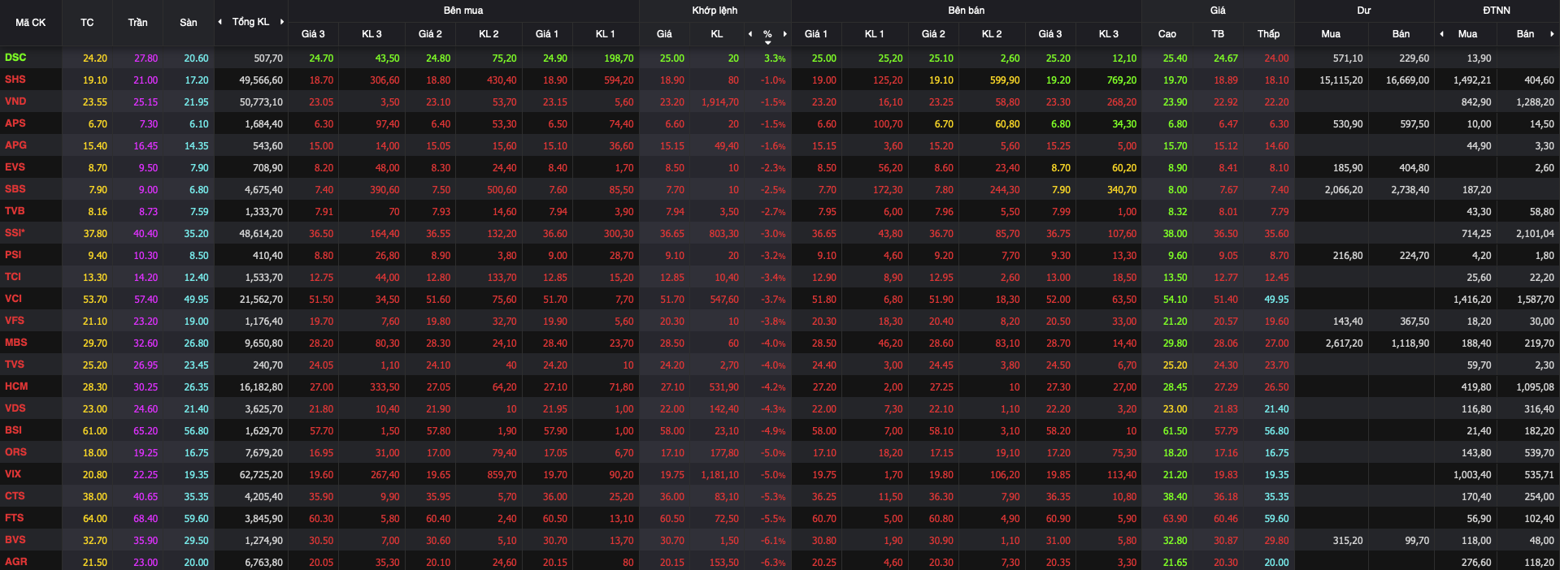
Task: Click the ĐTNN group header
Action: pos(1497,11)
